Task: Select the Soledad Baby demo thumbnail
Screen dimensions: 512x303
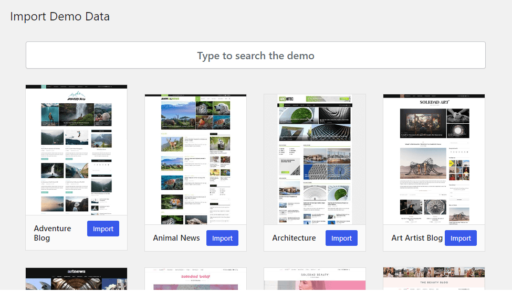Action: [x=195, y=279]
